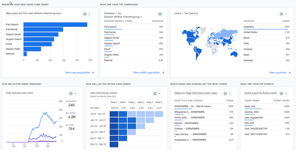The height and width of the screenshot is (152, 296).
Task: Click the Paid Search bar in the chart
Action: point(55,25)
